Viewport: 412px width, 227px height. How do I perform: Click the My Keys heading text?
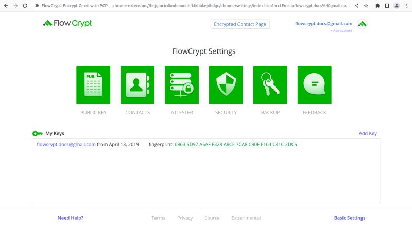55,133
